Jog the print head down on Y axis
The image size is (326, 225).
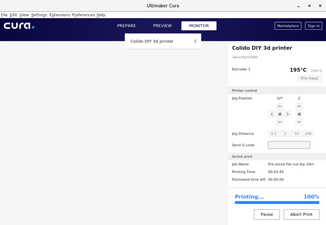click(x=280, y=122)
